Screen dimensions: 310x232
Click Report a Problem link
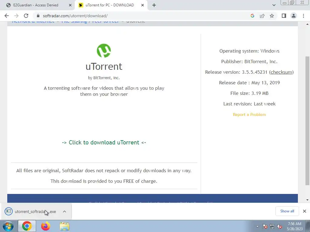point(249,114)
